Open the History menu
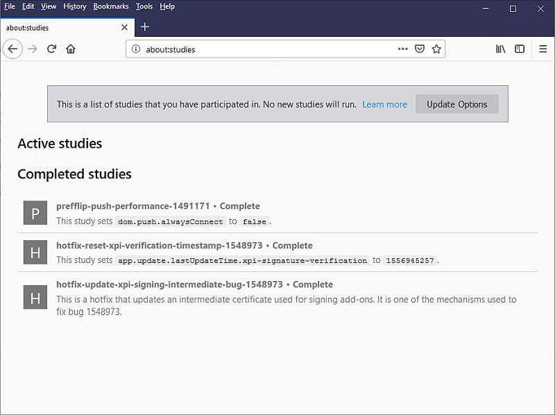555x415 pixels. pyautogui.click(x=75, y=6)
